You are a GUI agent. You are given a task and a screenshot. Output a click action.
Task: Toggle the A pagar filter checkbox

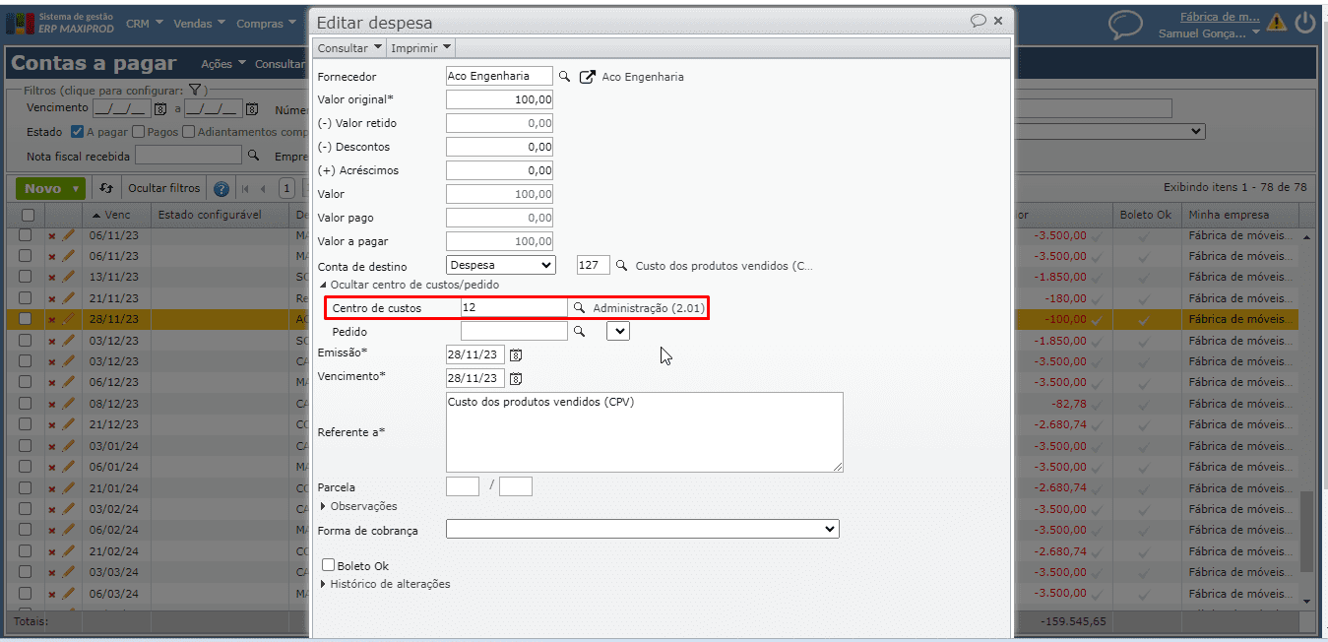78,132
